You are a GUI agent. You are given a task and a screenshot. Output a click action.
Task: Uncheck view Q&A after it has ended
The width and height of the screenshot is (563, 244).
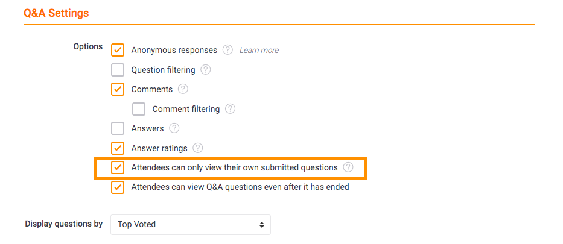click(x=118, y=187)
